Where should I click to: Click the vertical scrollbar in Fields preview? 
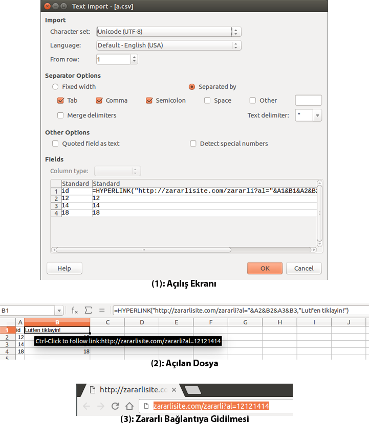coord(320,213)
